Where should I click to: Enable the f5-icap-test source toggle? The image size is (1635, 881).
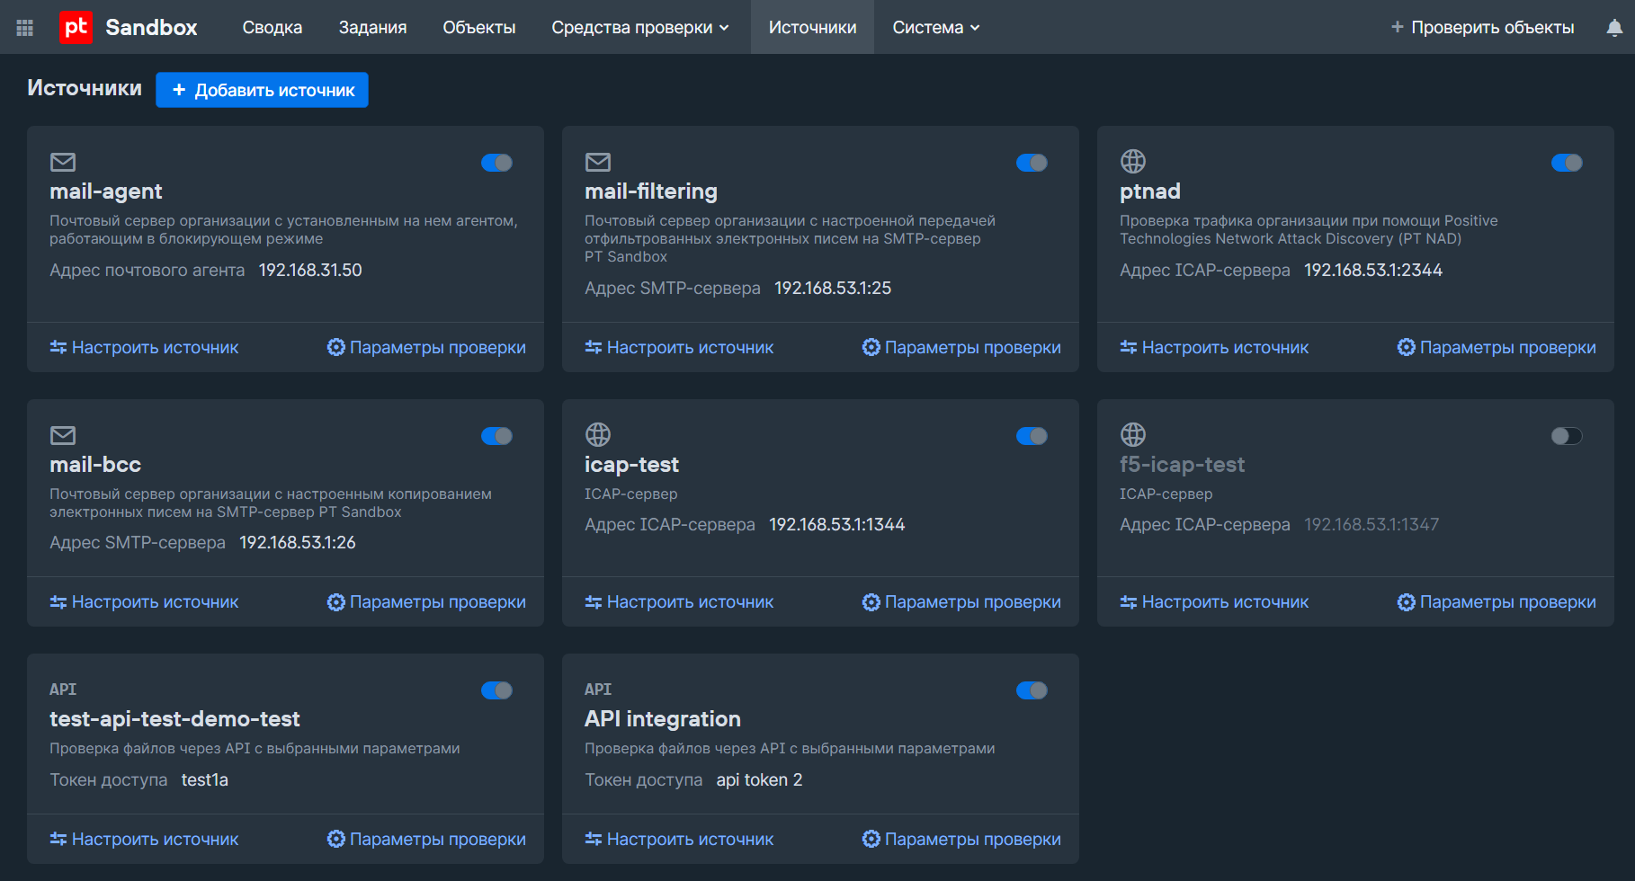coord(1566,436)
